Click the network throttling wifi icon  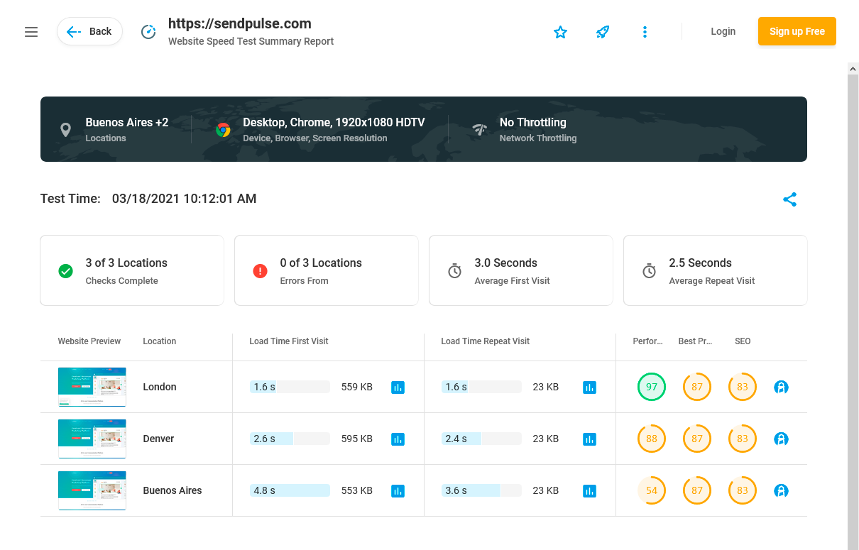click(480, 130)
